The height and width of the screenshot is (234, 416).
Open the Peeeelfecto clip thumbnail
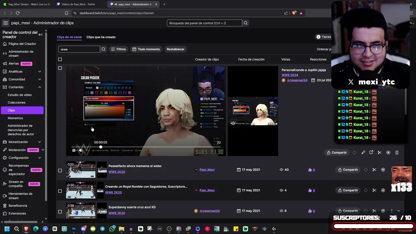(81, 170)
